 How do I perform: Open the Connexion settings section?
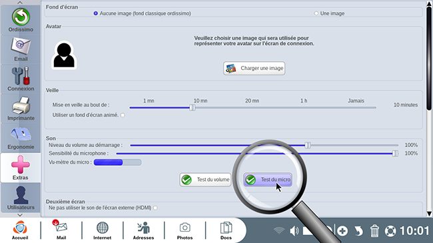pyautogui.click(x=21, y=79)
